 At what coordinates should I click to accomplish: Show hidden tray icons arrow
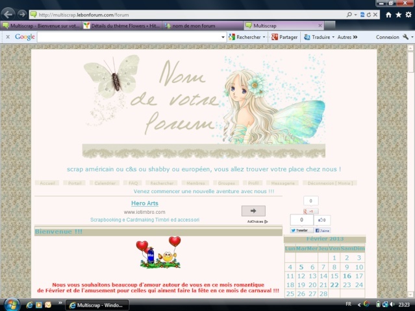359,305
